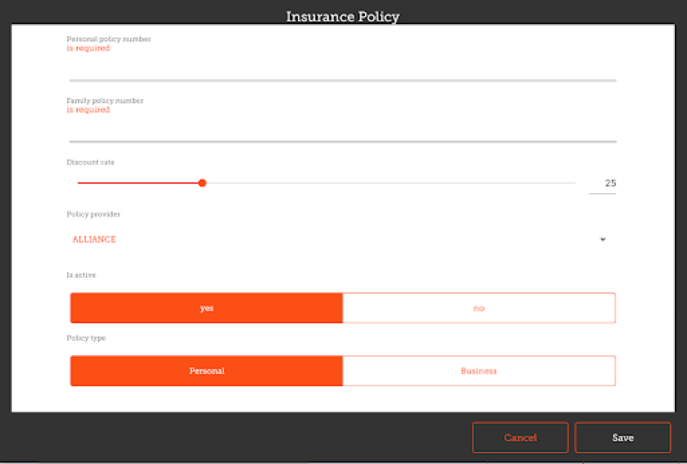The width and height of the screenshot is (687, 464).
Task: Click the Discount rate label
Action: [90, 162]
